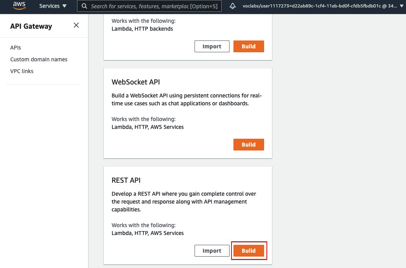Screen dimensions: 406x268
Task: Select the REST API card heading
Action: tap(126, 180)
